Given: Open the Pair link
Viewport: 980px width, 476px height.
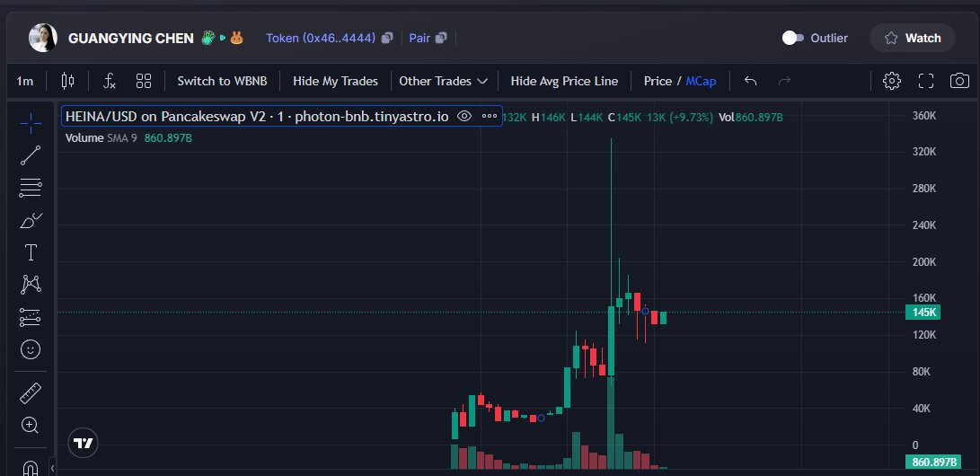Looking at the screenshot, I should click(419, 38).
